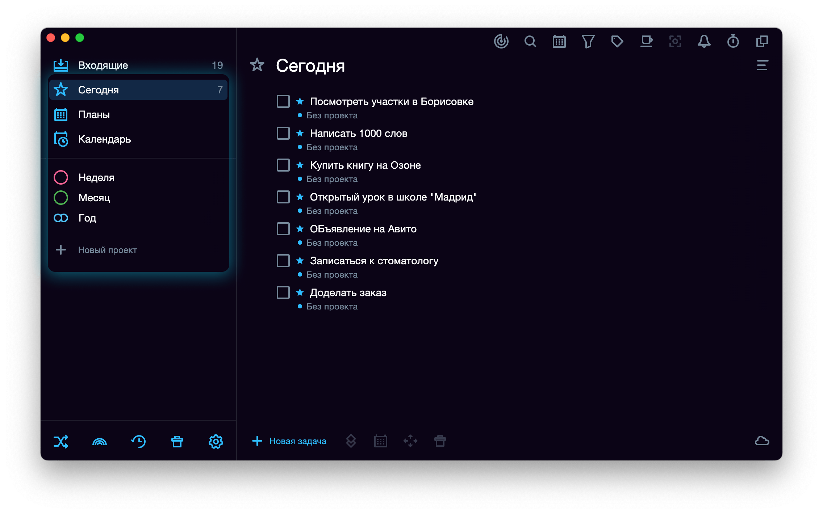Click the search magnifier icon
This screenshot has width=823, height=514.
[530, 41]
